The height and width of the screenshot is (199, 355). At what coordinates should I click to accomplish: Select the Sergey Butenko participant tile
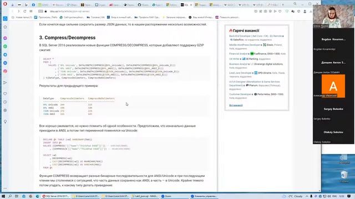tap(333, 109)
